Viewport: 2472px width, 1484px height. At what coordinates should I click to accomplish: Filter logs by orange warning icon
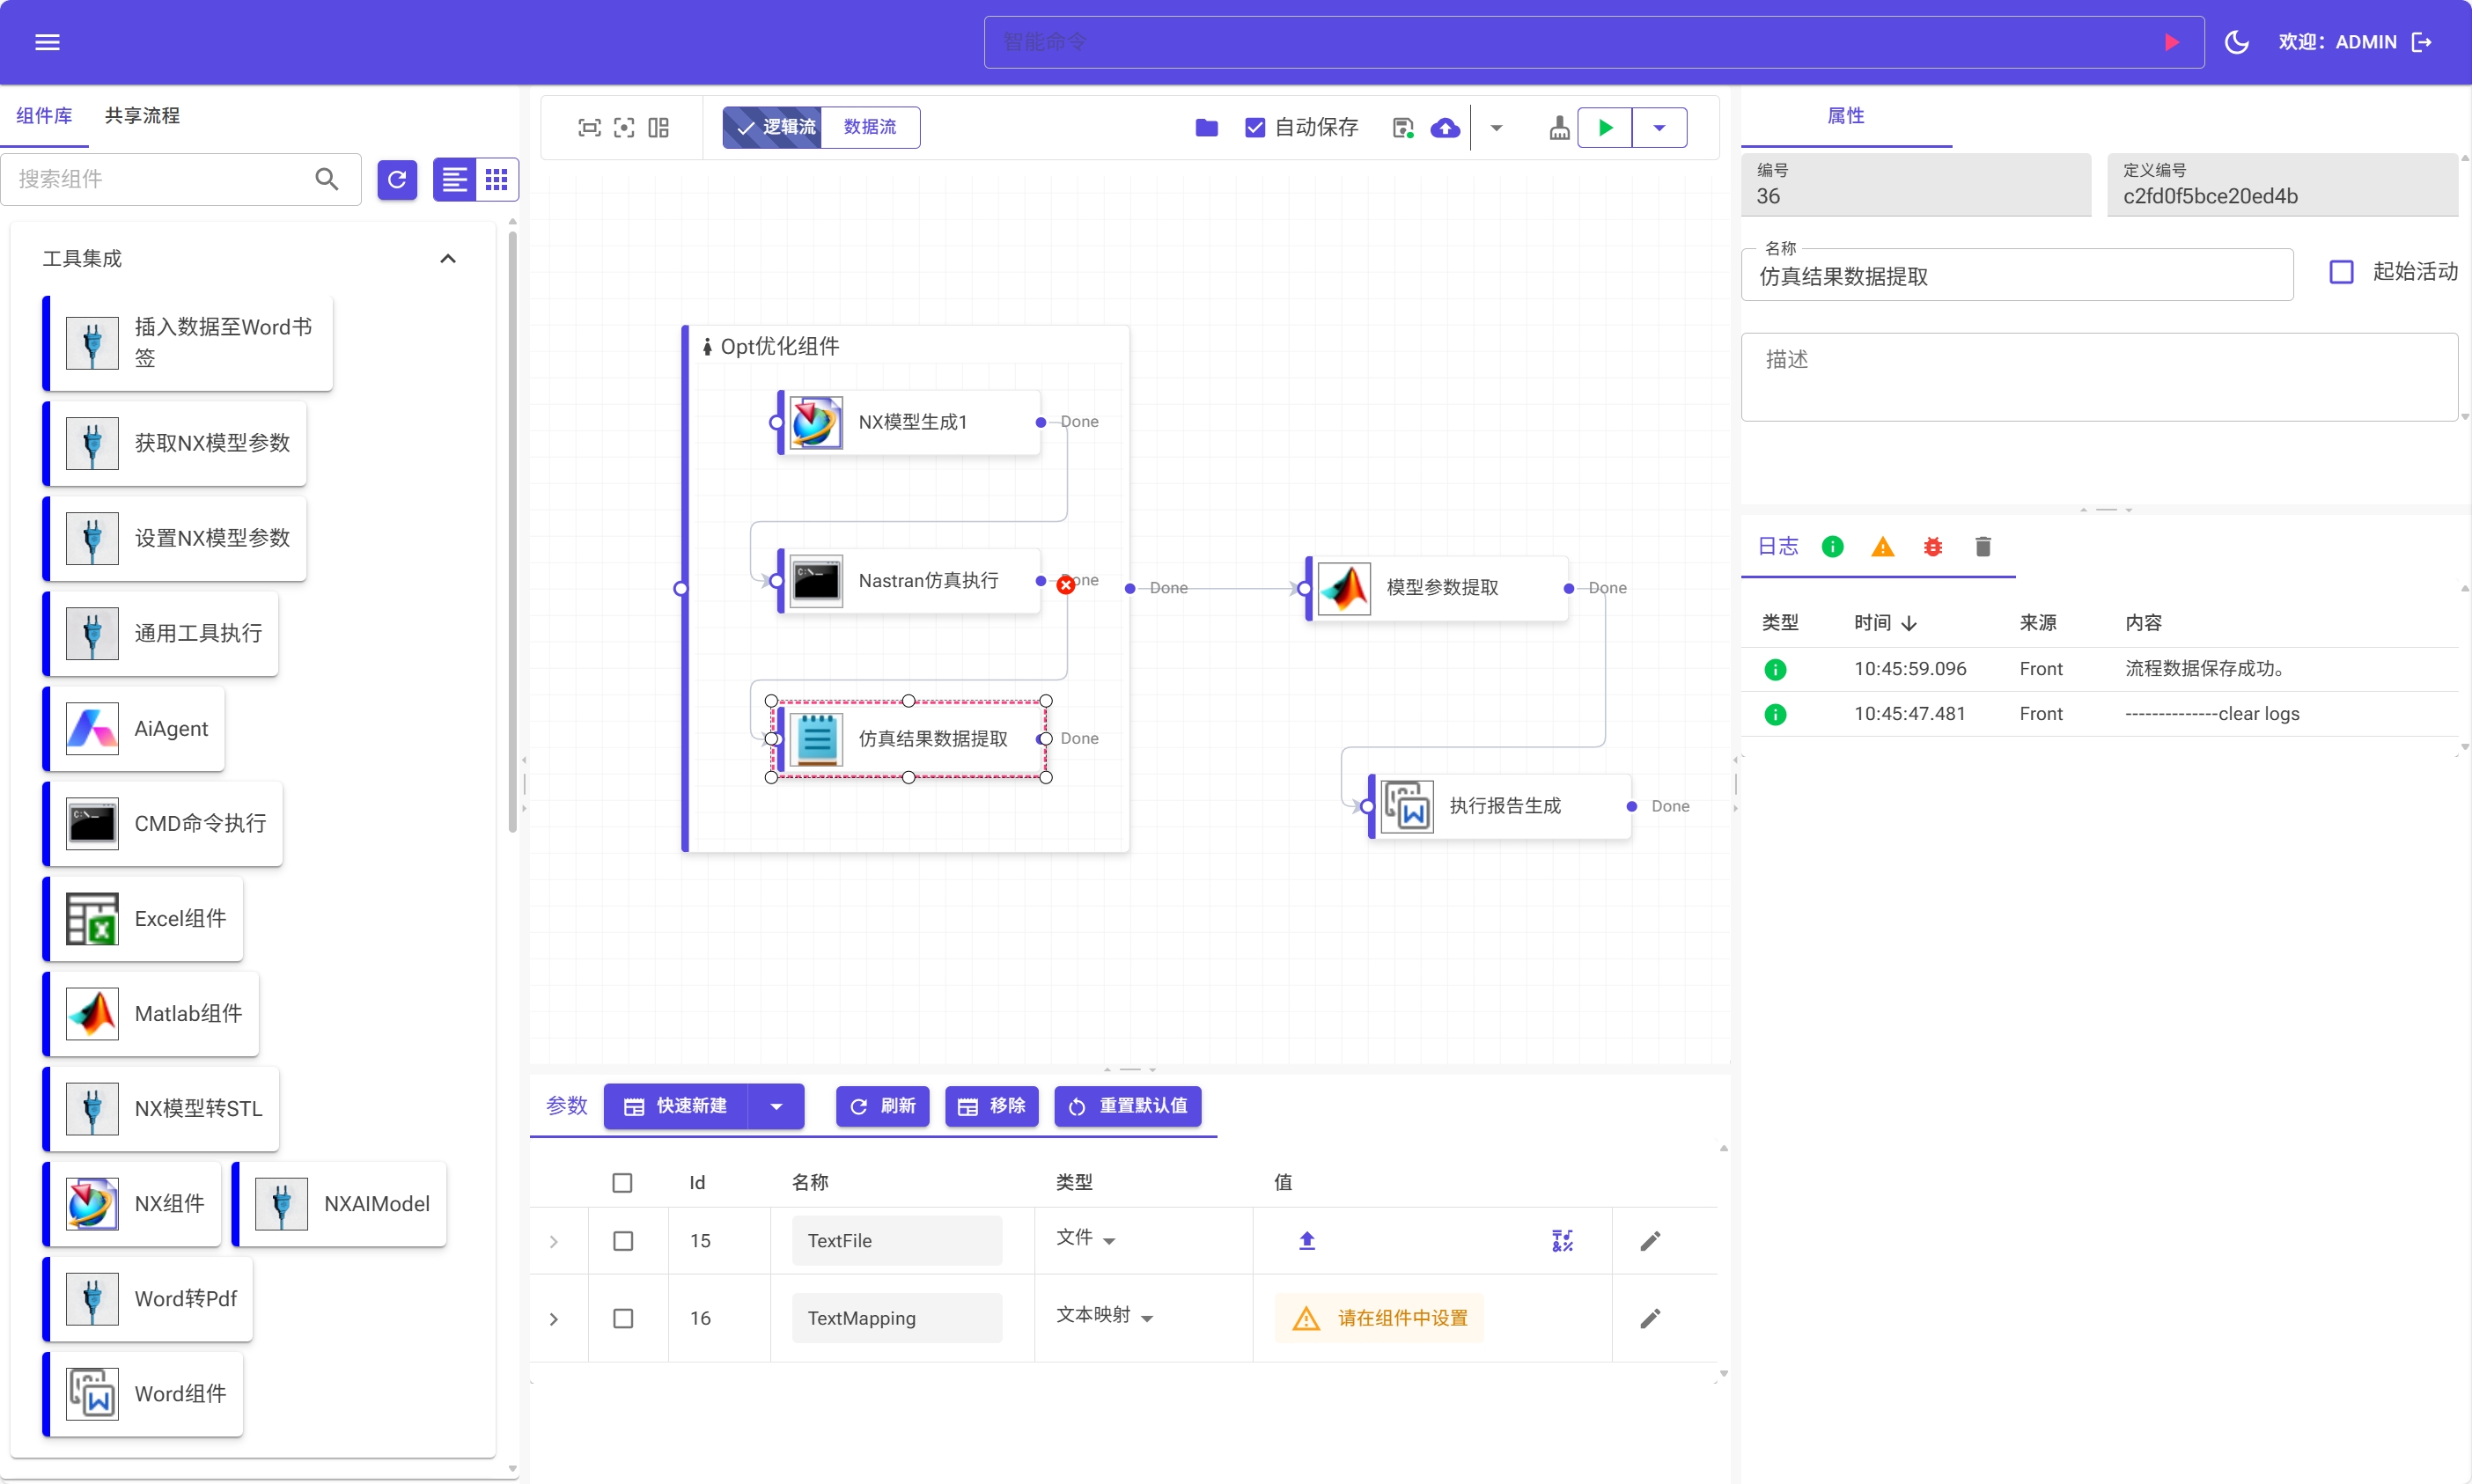[x=1882, y=546]
